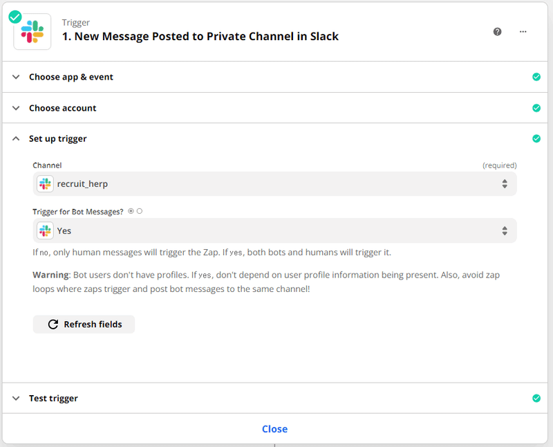This screenshot has width=553, height=447.
Task: Click the 'If no, only human messages' hint
Action: (x=212, y=253)
